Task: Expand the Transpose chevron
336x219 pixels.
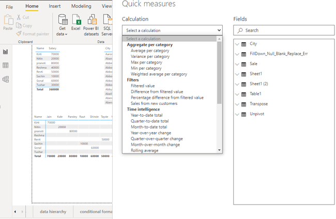Action: [x=237, y=104]
